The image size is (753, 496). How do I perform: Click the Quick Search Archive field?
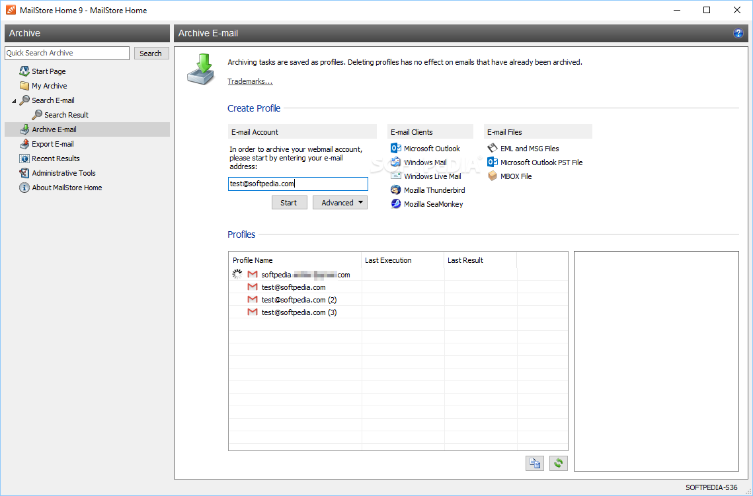(x=67, y=53)
